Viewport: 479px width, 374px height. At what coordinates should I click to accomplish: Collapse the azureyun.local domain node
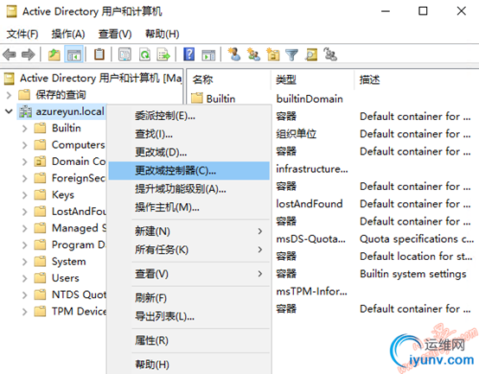pyautogui.click(x=9, y=111)
